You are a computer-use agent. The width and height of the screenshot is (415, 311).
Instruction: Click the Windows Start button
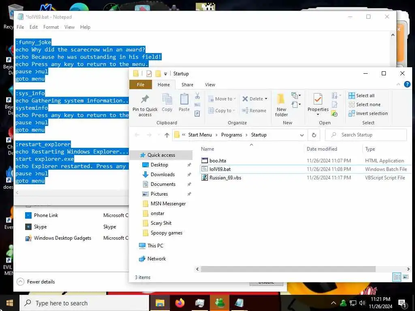click(10, 303)
